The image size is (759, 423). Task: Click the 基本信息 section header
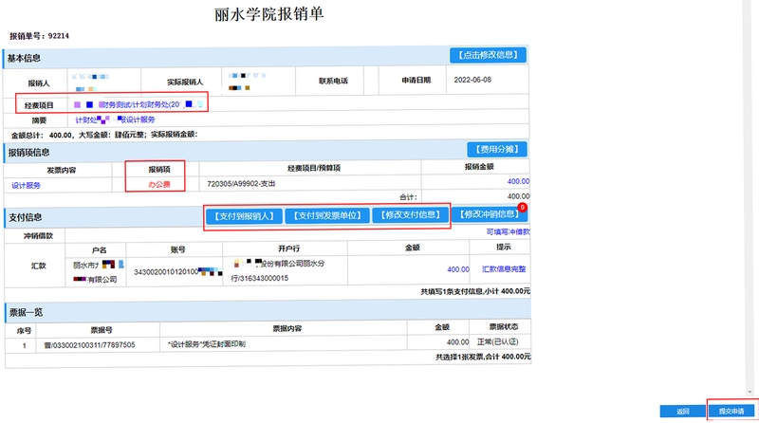(x=24, y=58)
